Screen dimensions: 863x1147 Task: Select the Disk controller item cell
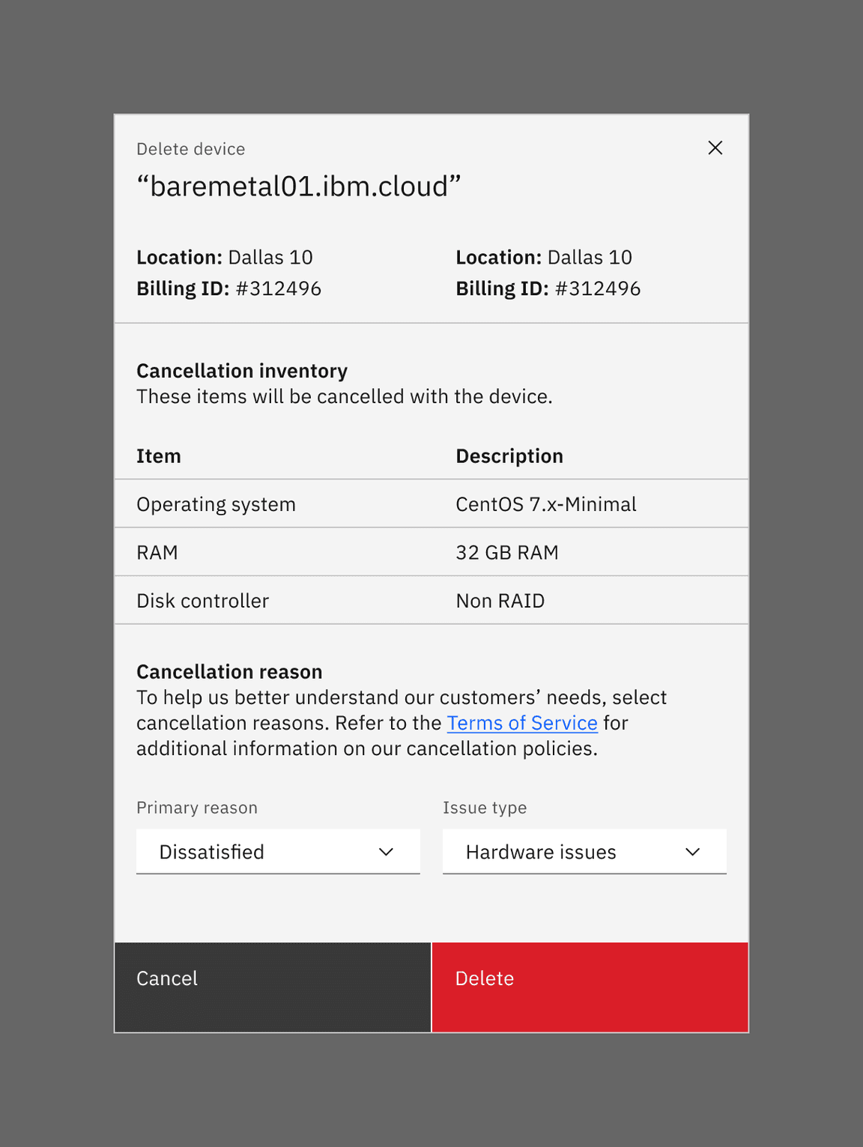coord(202,601)
